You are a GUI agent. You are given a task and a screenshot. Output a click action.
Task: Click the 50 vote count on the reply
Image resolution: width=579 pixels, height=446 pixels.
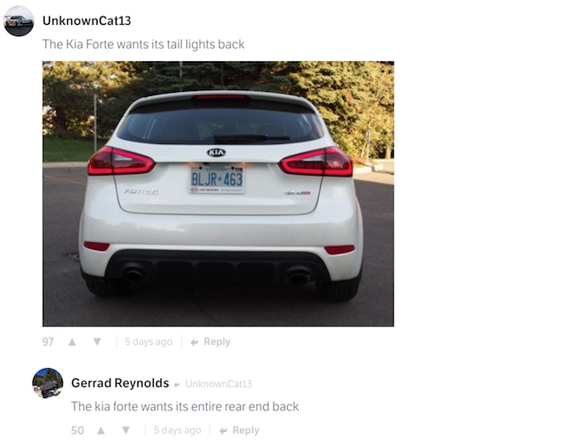coord(77,430)
